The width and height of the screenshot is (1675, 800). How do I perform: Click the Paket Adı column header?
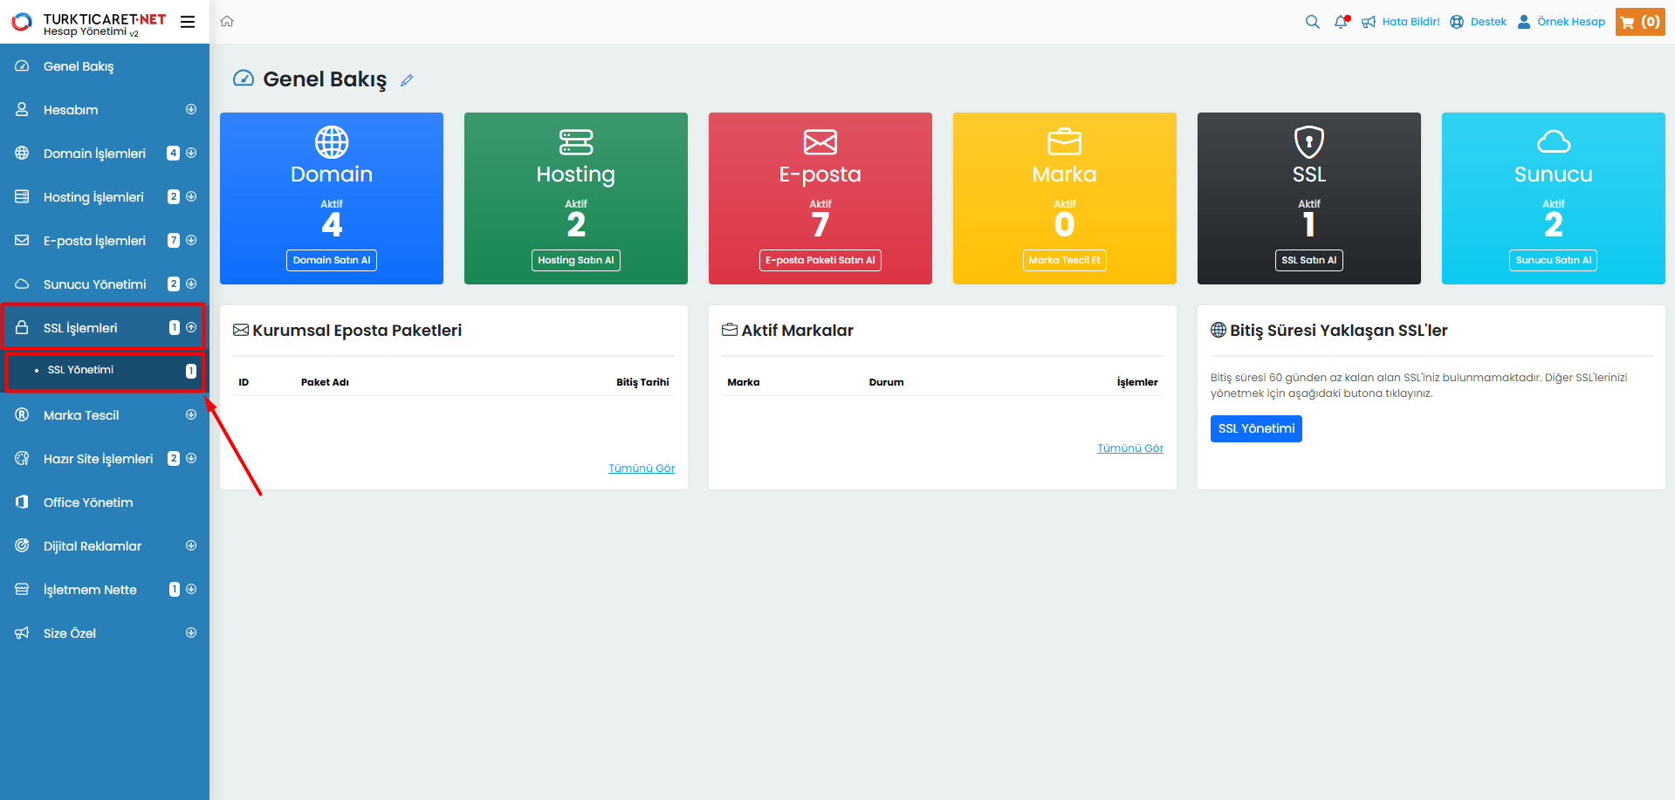325,382
